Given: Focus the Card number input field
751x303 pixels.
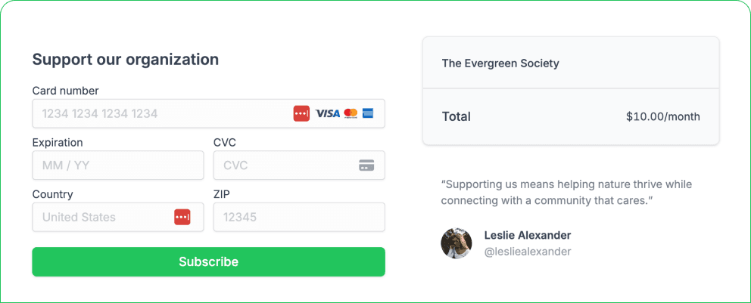Looking at the screenshot, I should (x=159, y=113).
